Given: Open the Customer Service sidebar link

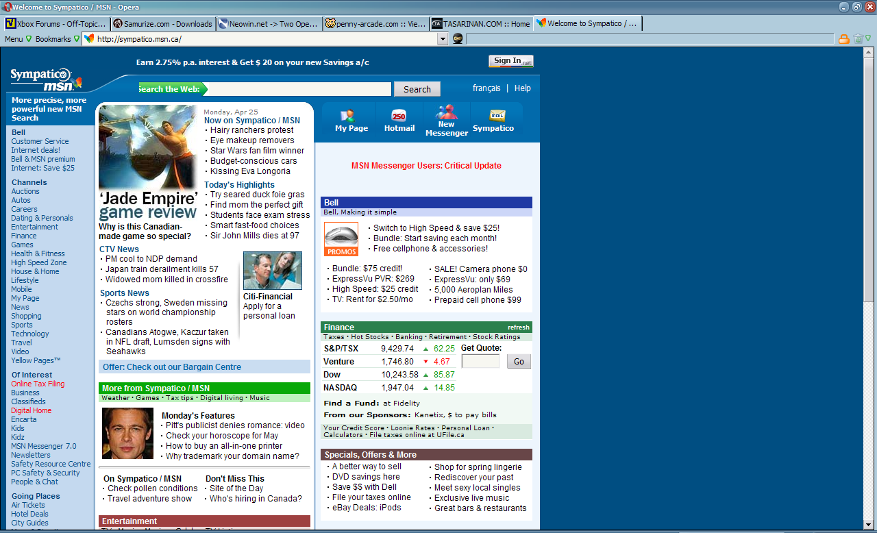Looking at the screenshot, I should (40, 141).
